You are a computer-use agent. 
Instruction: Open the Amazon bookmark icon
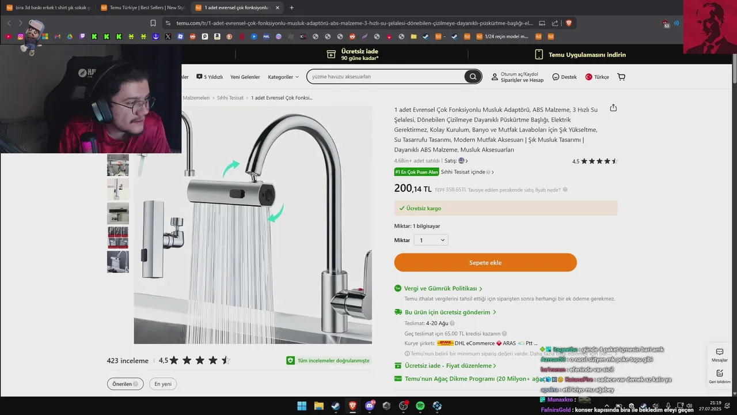[x=217, y=36]
